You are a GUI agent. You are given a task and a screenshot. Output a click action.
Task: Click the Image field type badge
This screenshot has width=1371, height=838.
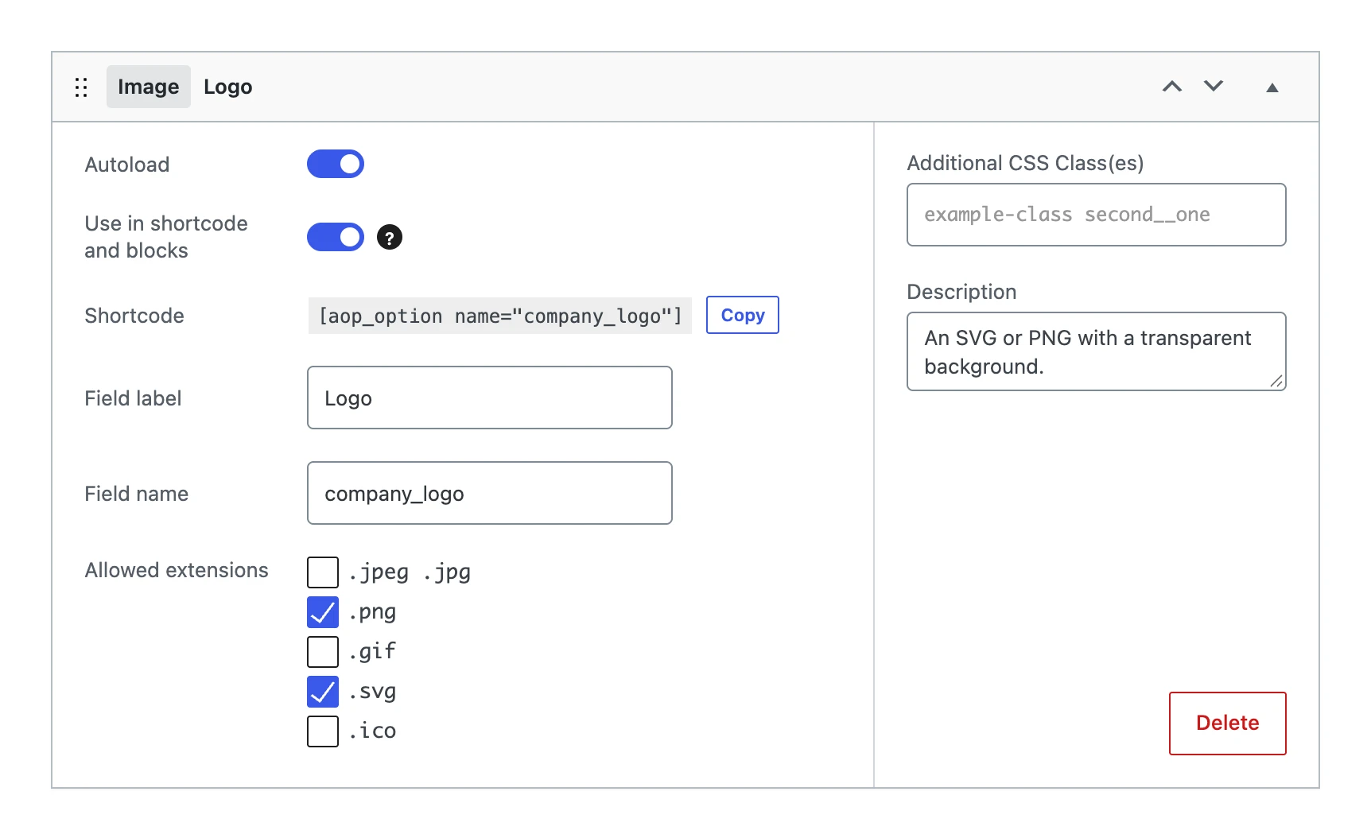click(x=149, y=87)
